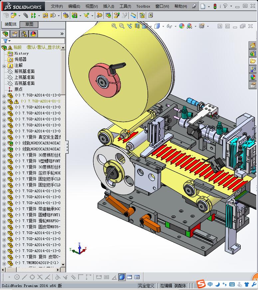
Task: Click the 完全定义 status bar entry
Action: (146, 286)
